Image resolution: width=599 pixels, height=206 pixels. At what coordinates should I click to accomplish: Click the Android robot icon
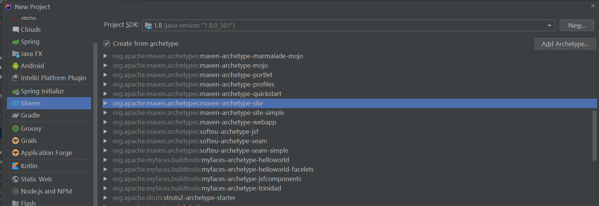tap(16, 66)
